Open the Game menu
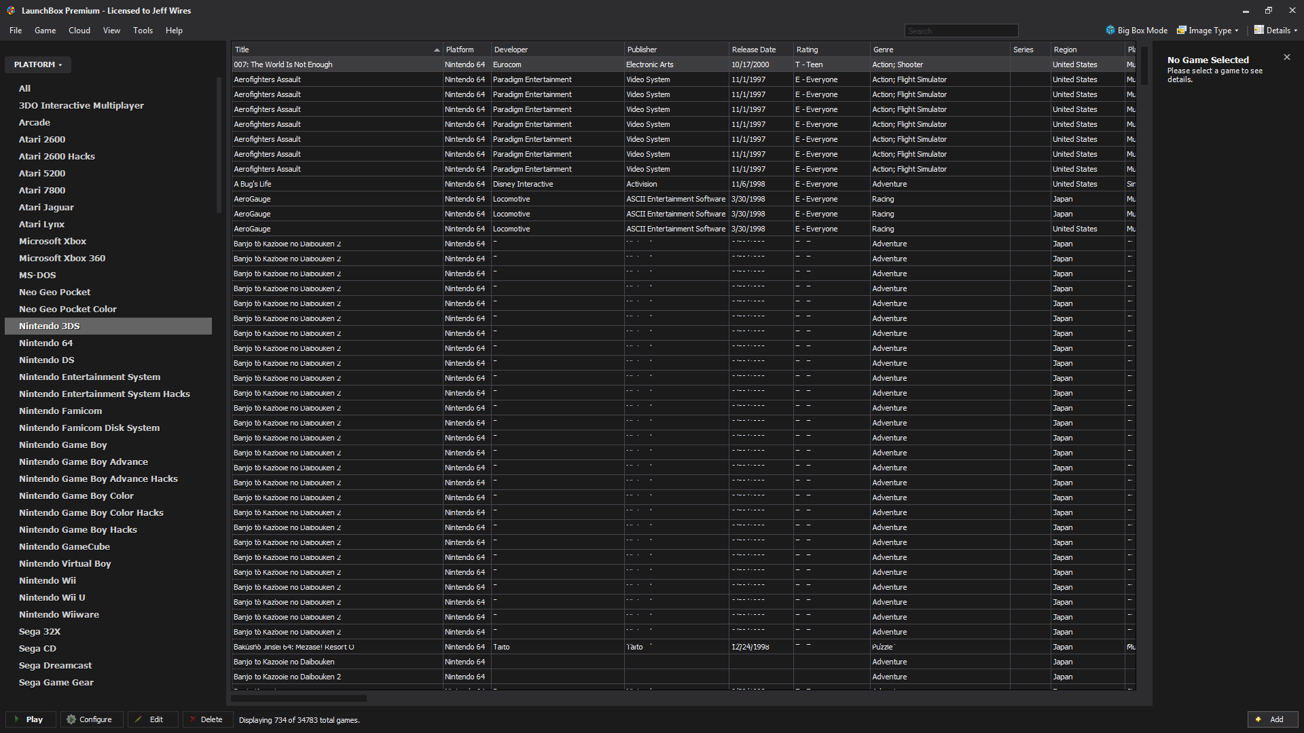 pyautogui.click(x=46, y=31)
